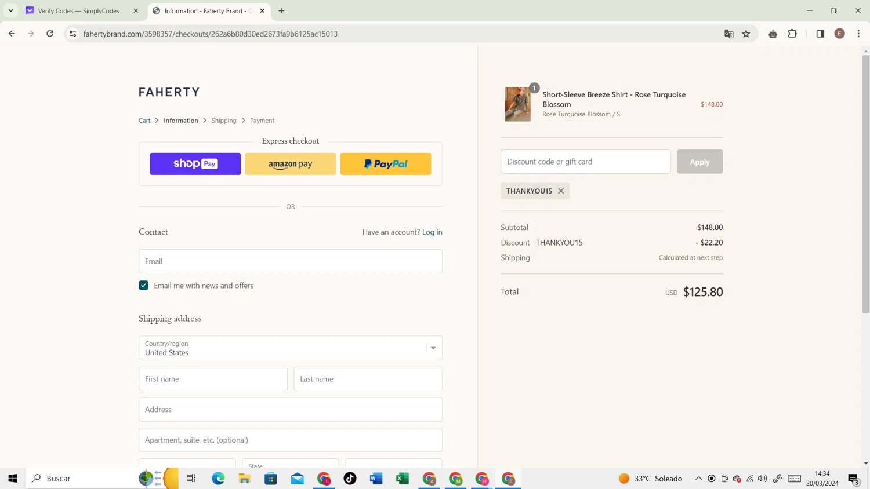Check out with Amazon Pay
The height and width of the screenshot is (489, 870).
click(291, 164)
